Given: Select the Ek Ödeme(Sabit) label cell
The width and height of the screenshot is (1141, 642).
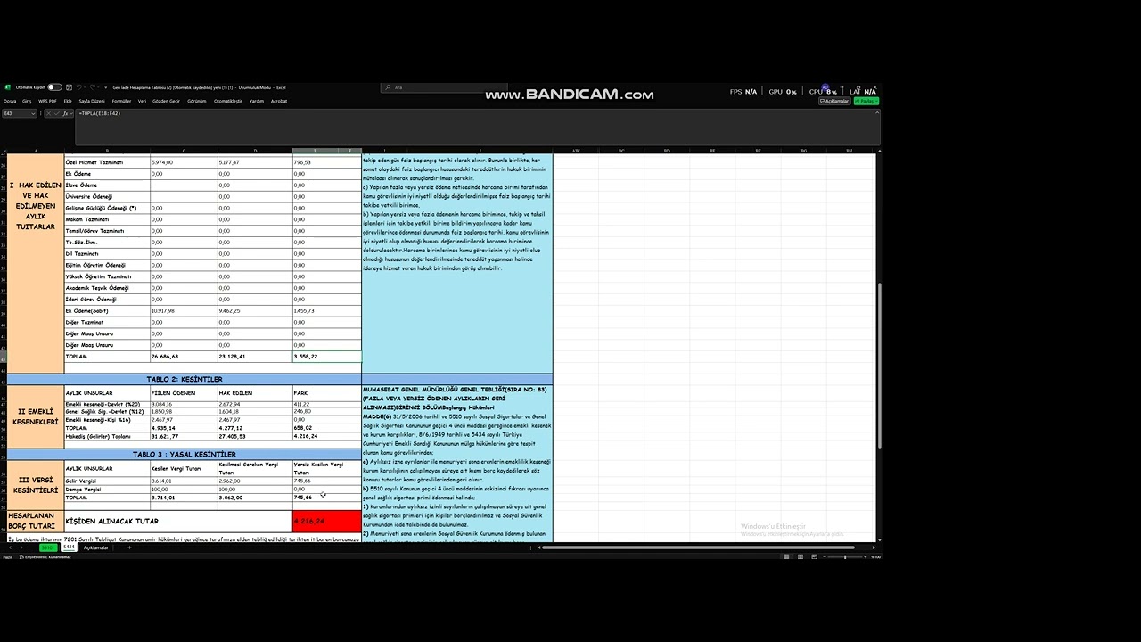Looking at the screenshot, I should coord(107,310).
